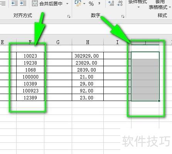Click the increase decimal icon
Screen dimensions: 172x154
[x=111, y=3]
